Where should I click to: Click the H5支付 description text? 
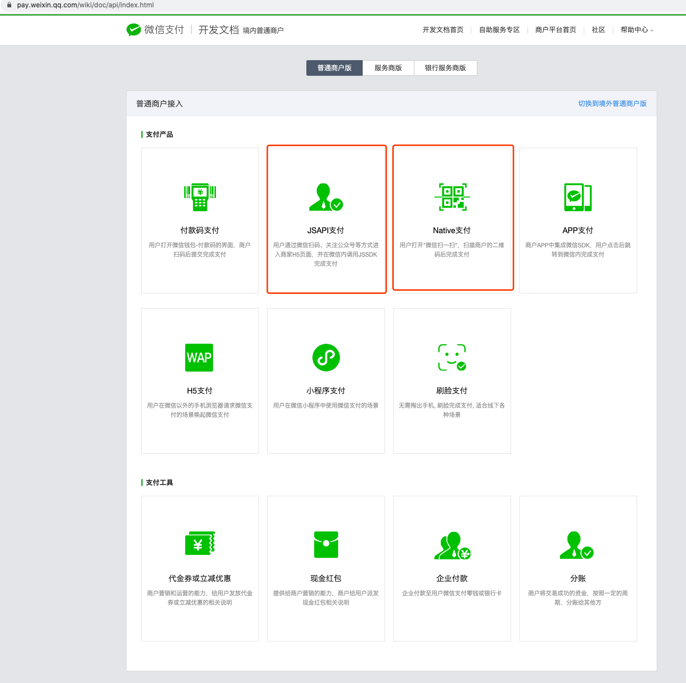(x=200, y=410)
